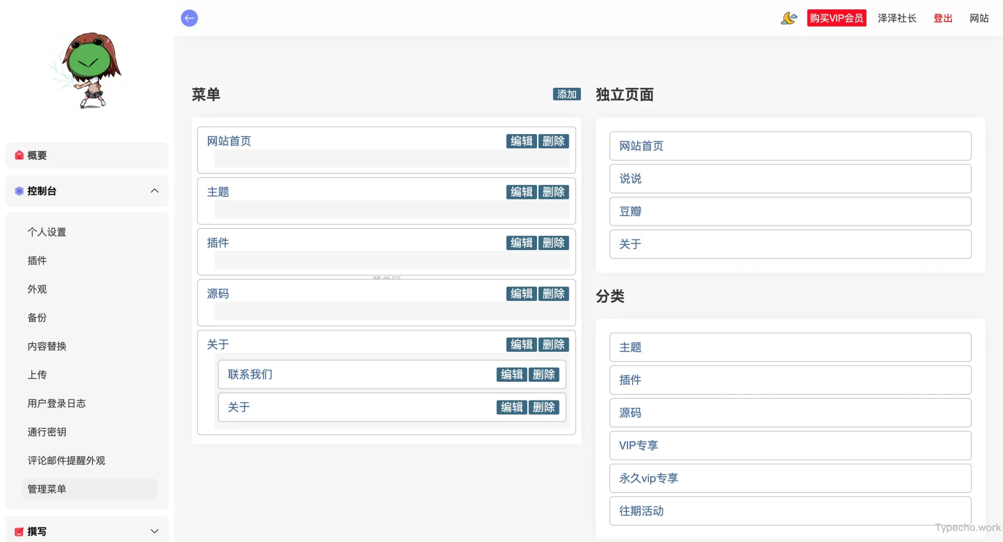Click the 概要 overview icon in sidebar

18,155
